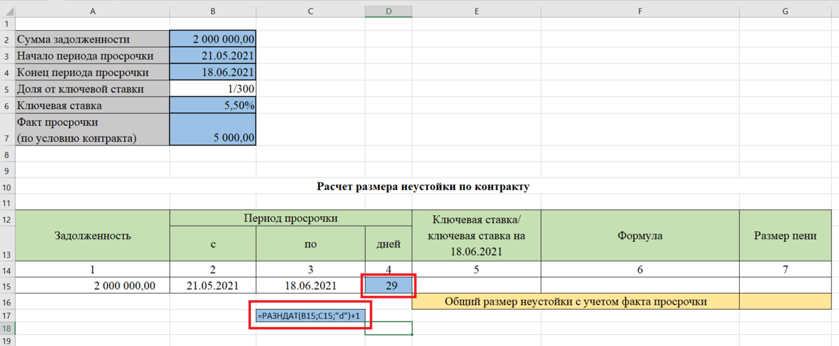
Task: Select row 15 header
Action: (x=7, y=285)
